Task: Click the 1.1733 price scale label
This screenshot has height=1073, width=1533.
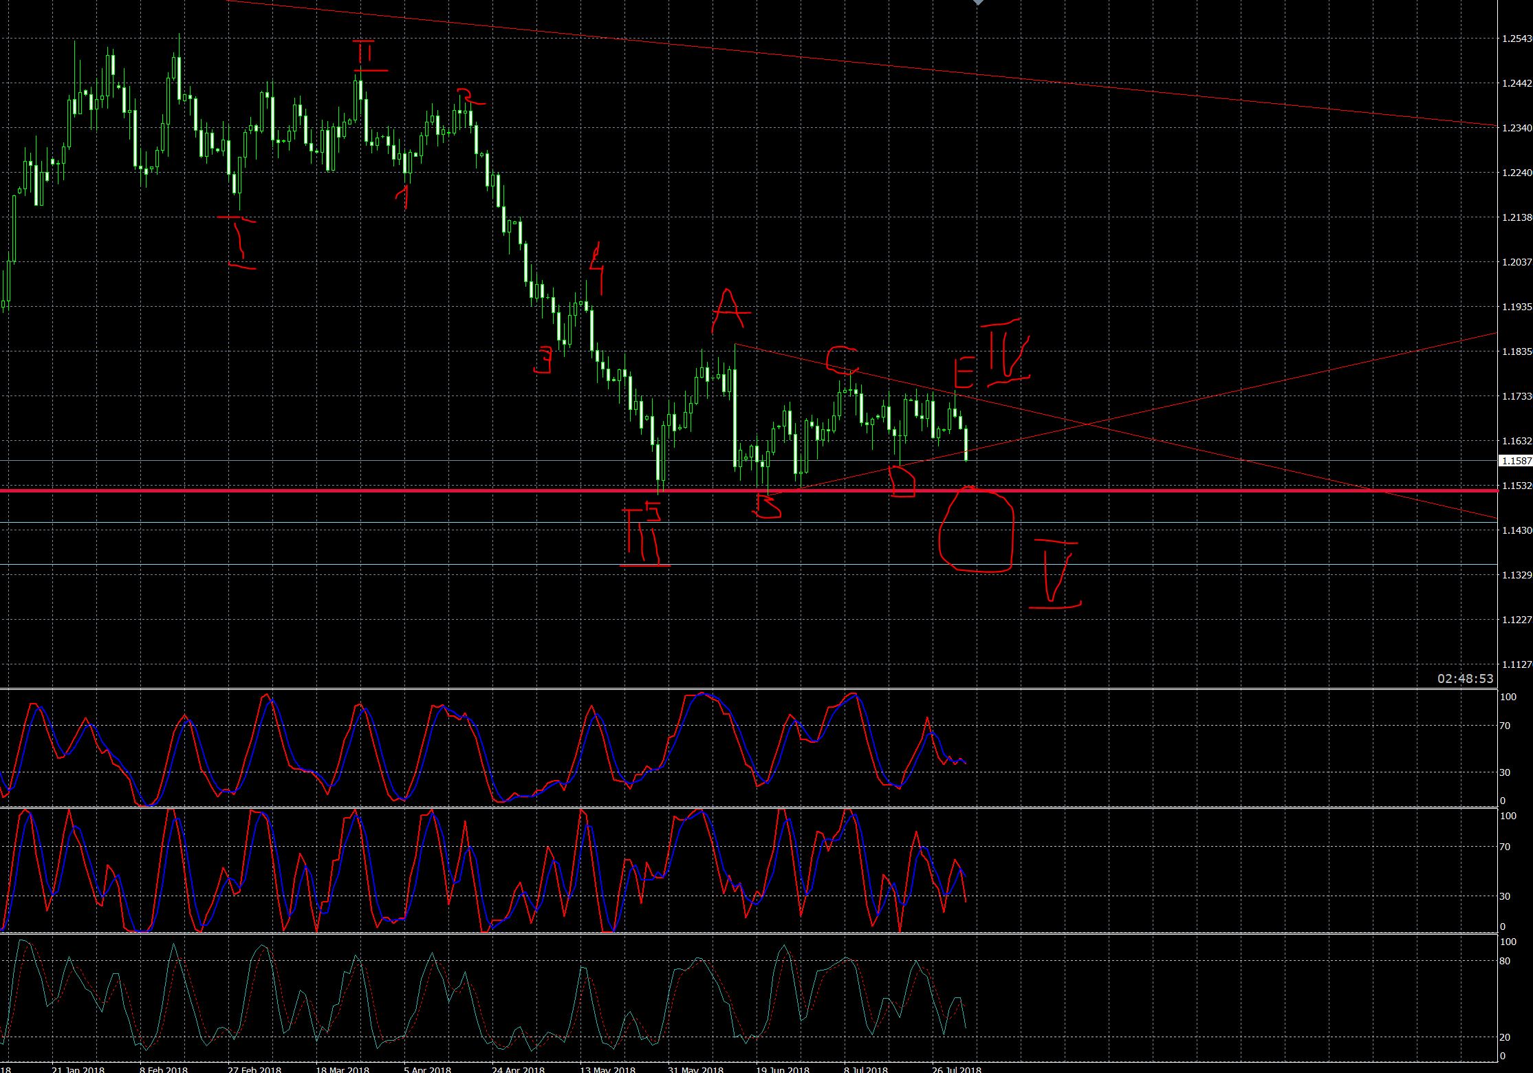Action: point(1517,397)
